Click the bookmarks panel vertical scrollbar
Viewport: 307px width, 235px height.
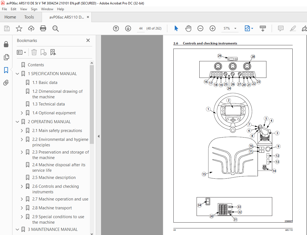click(x=92, y=104)
